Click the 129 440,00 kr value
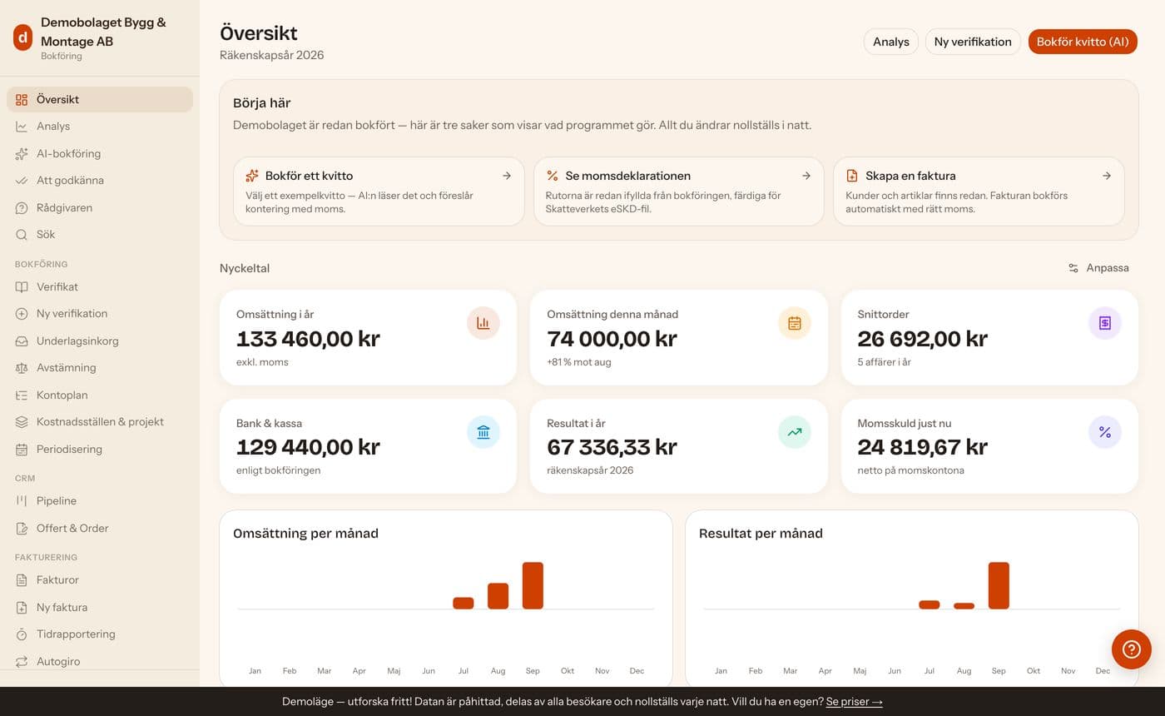This screenshot has height=716, width=1165. (308, 447)
